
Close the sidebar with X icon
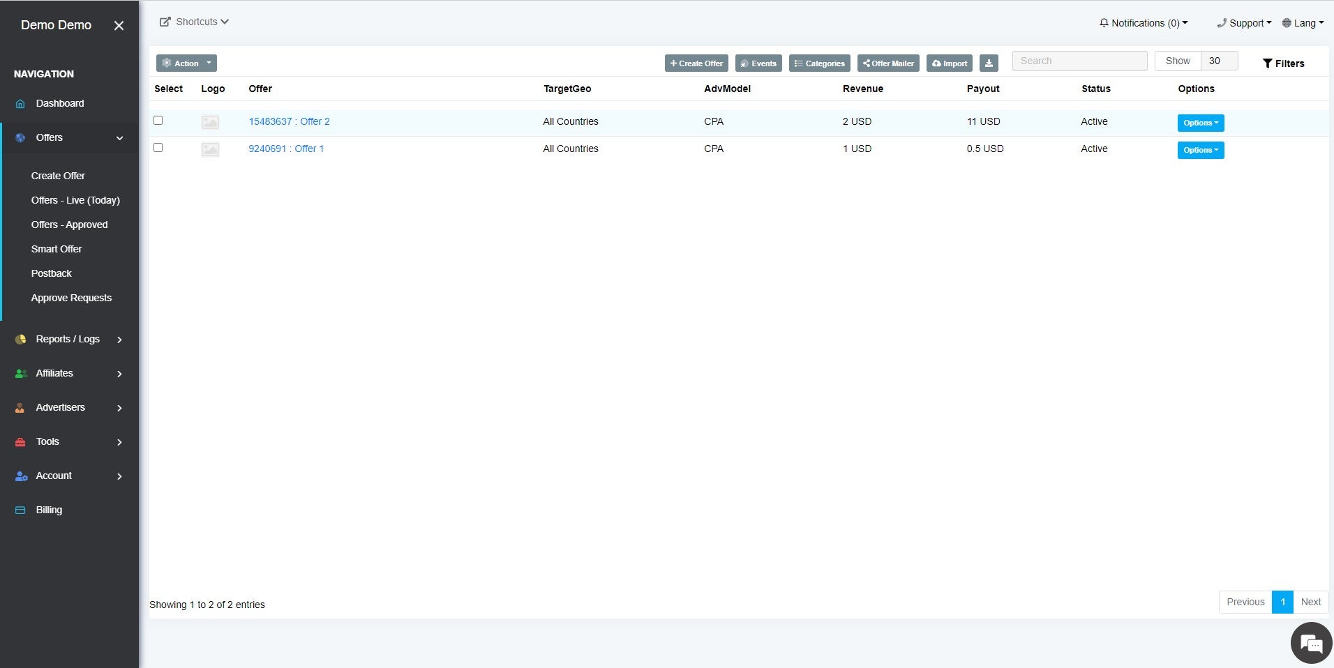click(x=119, y=26)
